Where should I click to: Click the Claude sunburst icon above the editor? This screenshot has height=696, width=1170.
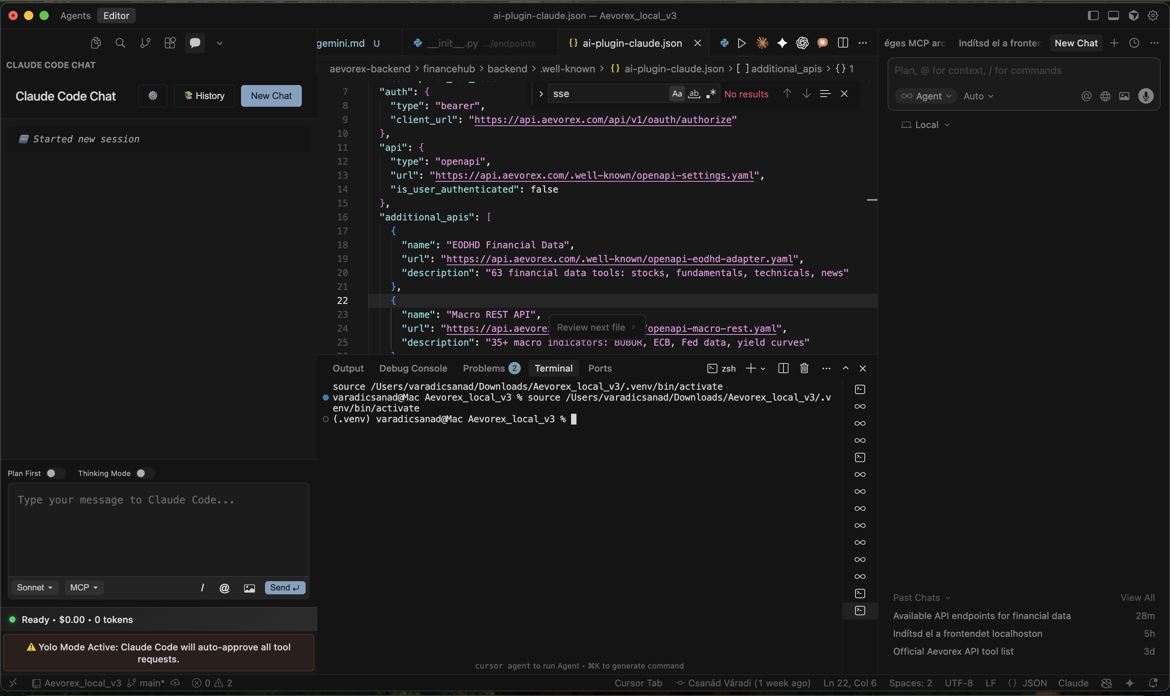762,43
